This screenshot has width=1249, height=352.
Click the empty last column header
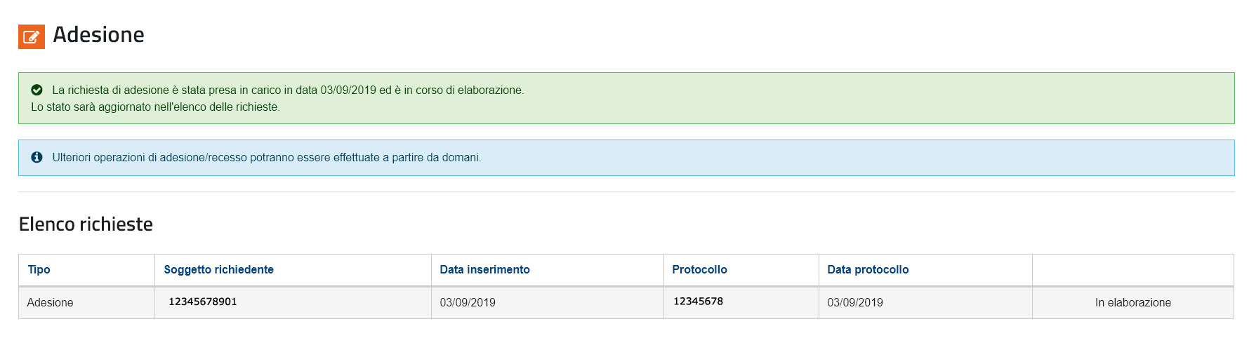pos(1133,270)
